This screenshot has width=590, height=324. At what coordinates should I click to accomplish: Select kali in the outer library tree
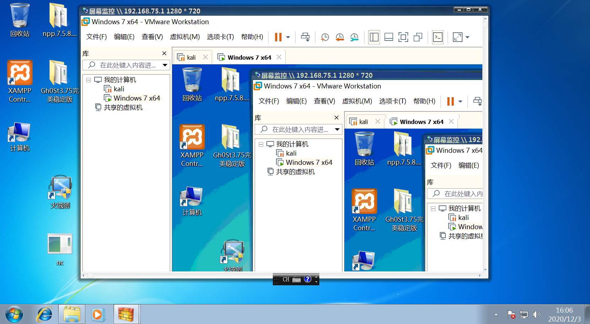tap(114, 89)
